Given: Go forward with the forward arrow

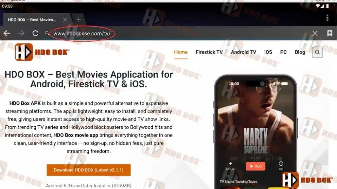Looking at the screenshot, I should (21, 33).
